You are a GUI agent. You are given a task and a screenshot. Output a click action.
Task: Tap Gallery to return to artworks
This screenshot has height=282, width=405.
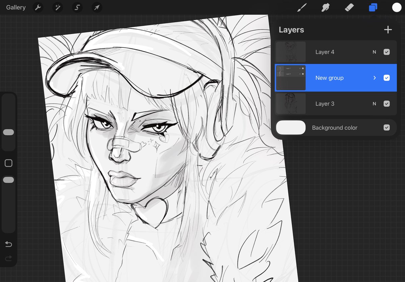click(16, 7)
